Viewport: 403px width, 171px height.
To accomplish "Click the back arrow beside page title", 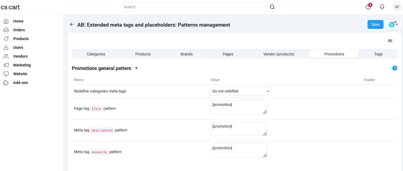I will (72, 25).
